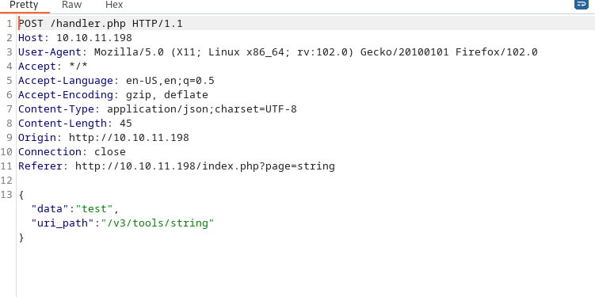Image resolution: width=595 pixels, height=297 pixels.
Task: Click the Connection close value
Action: pos(110,152)
